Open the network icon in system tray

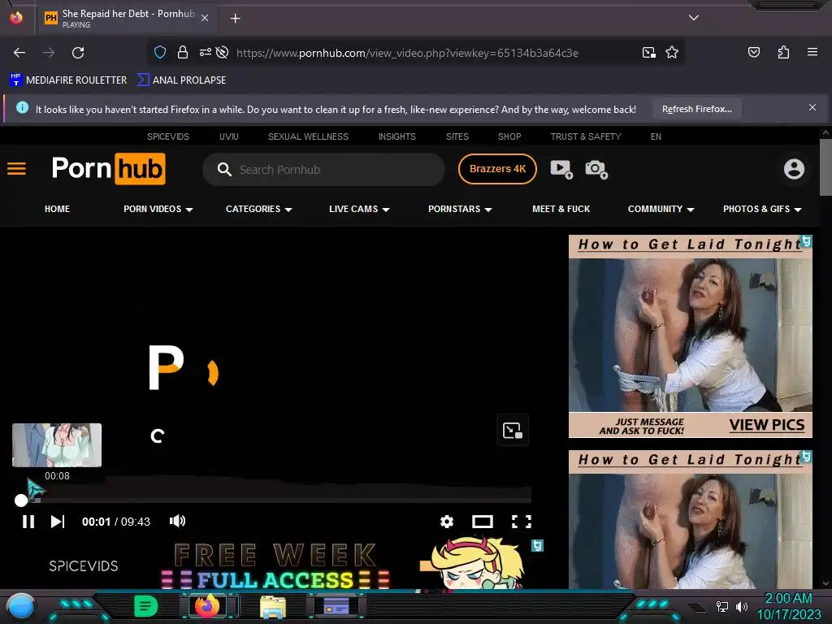721,606
